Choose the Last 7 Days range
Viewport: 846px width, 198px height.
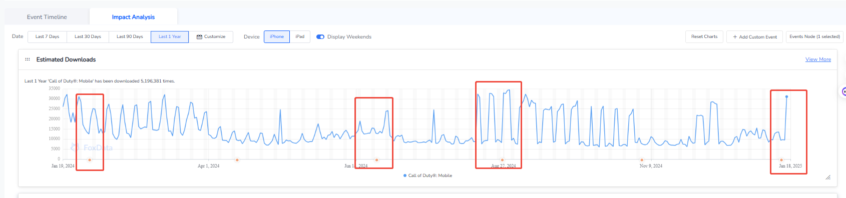[47, 37]
